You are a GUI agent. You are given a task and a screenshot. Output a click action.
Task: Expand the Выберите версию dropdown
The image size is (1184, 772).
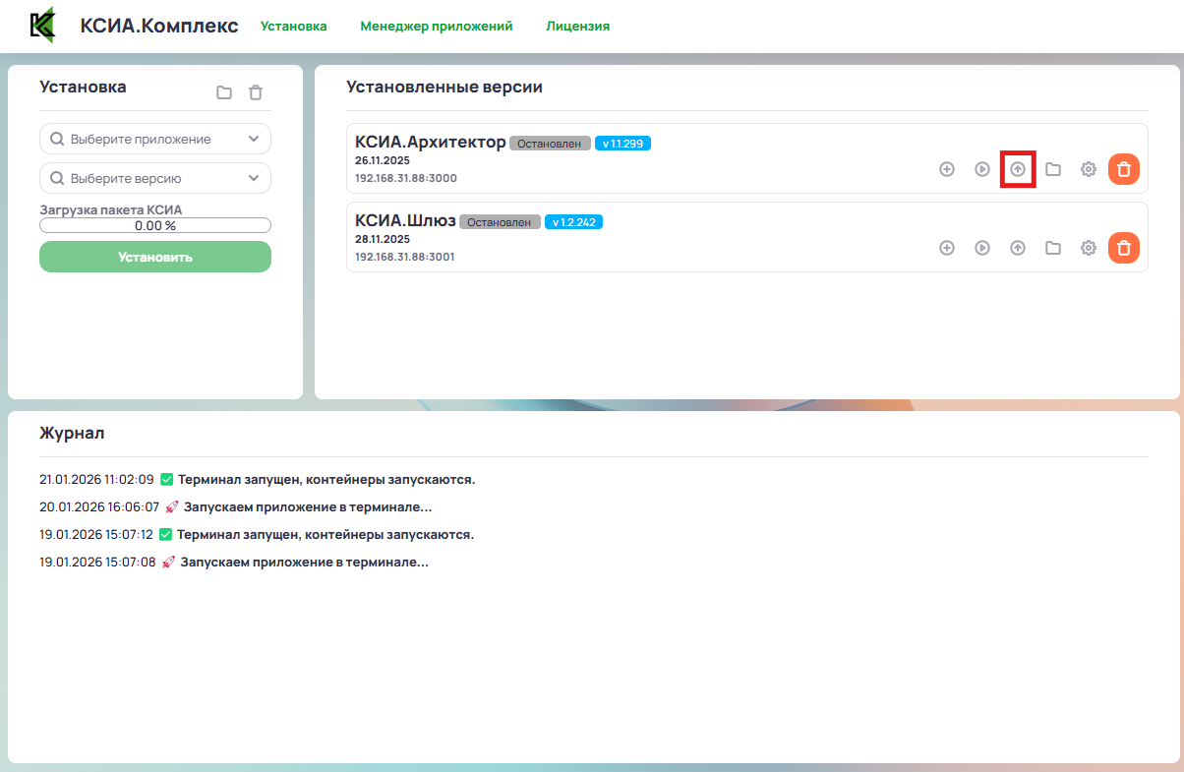154,178
